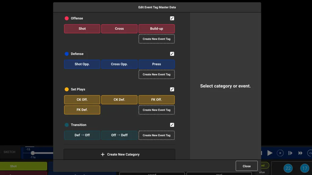Edit the Transition category pencil icon
The height and width of the screenshot is (175, 312).
pyautogui.click(x=172, y=125)
